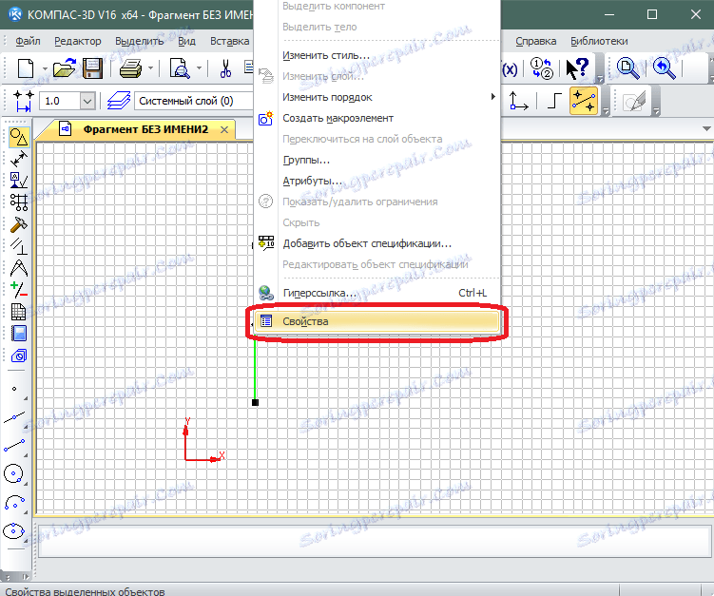Expand the Print dropdown arrow
Image resolution: width=714 pixels, height=596 pixels.
(151, 68)
